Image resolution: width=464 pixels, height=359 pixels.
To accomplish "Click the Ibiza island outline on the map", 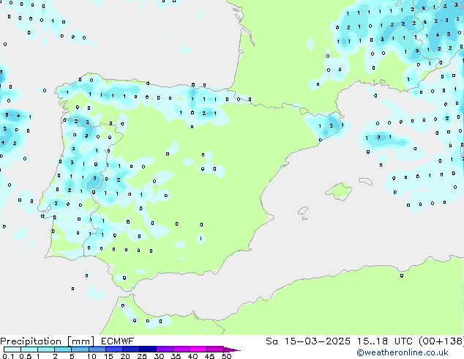I will (x=303, y=211).
